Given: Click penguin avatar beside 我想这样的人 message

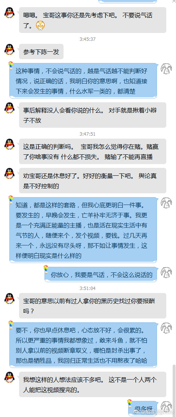Looking at the screenshot, I should pos(10,377).
